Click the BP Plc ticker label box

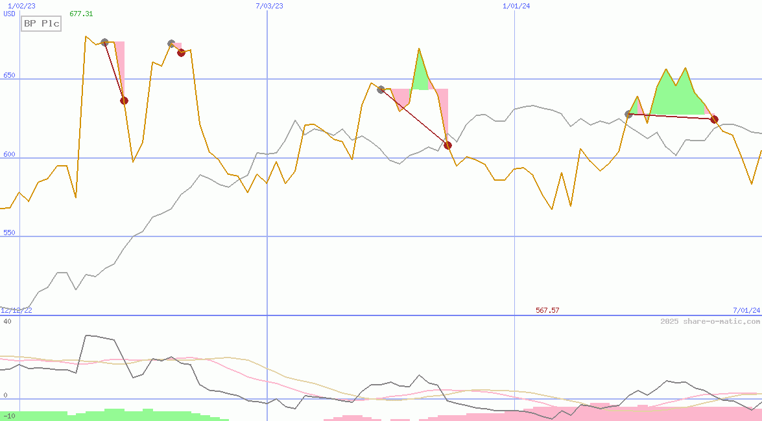tap(41, 23)
